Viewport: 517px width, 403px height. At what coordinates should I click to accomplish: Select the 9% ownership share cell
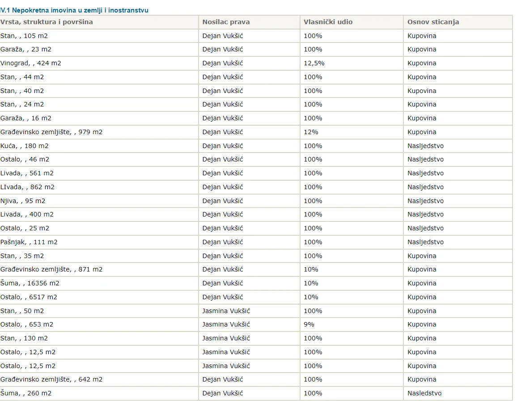pos(352,325)
